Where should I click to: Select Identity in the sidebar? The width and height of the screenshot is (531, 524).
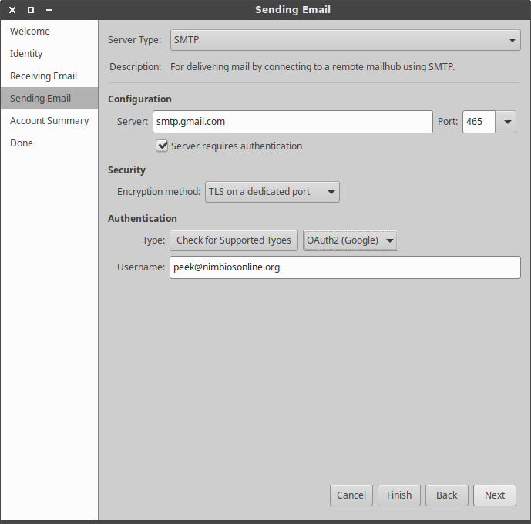(26, 54)
